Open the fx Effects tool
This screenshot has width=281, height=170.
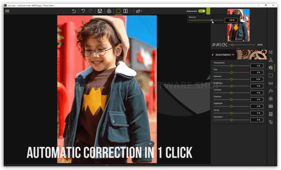click(x=270, y=91)
